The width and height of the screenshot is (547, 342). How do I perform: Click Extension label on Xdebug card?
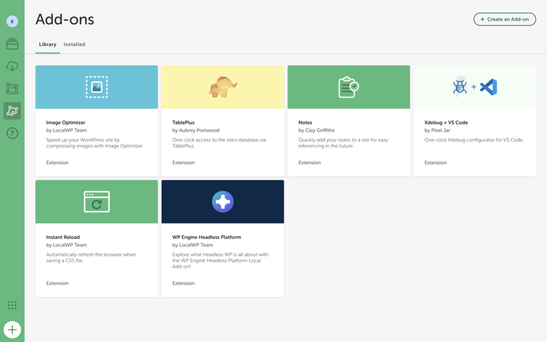point(435,163)
